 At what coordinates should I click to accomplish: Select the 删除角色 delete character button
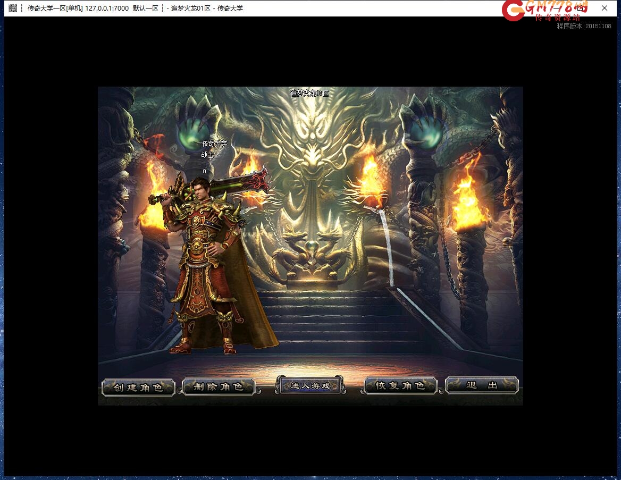point(218,386)
